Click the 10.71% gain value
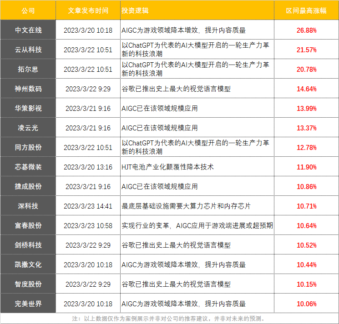339x324 pixels. coord(306,206)
